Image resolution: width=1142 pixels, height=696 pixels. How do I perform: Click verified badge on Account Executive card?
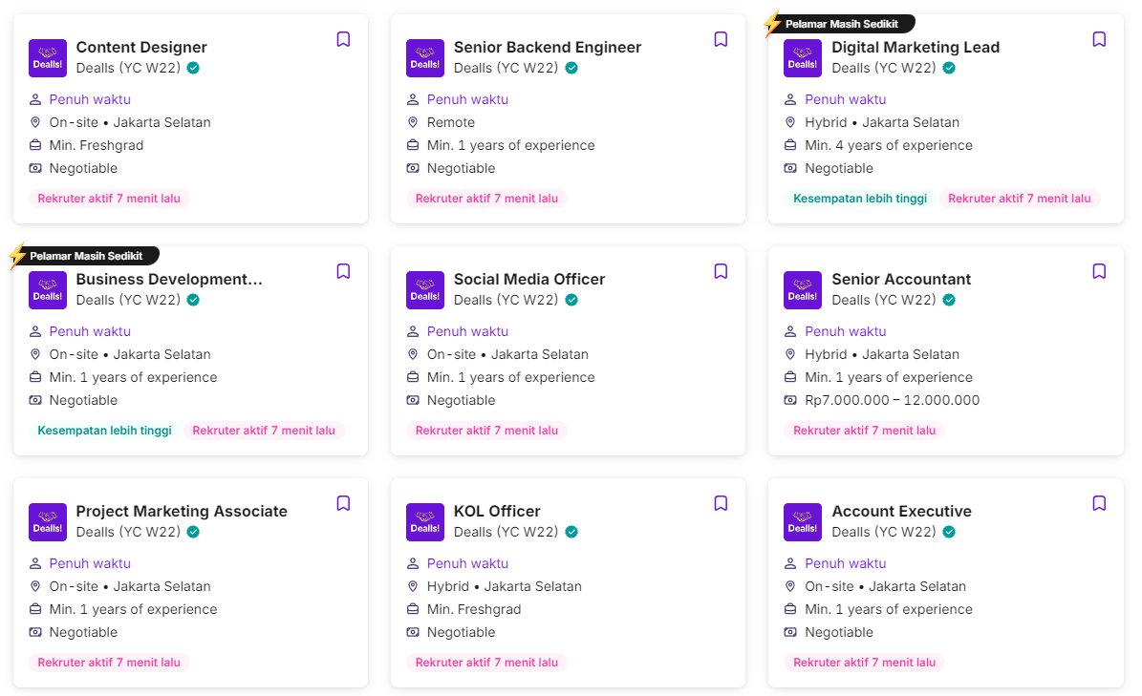point(949,532)
